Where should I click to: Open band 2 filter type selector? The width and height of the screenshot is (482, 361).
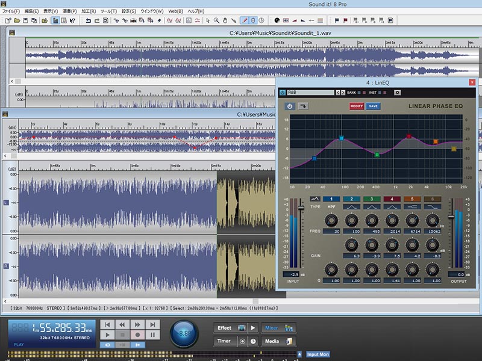click(x=351, y=207)
